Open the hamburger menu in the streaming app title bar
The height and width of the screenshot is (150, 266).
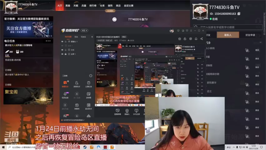tap(191, 31)
